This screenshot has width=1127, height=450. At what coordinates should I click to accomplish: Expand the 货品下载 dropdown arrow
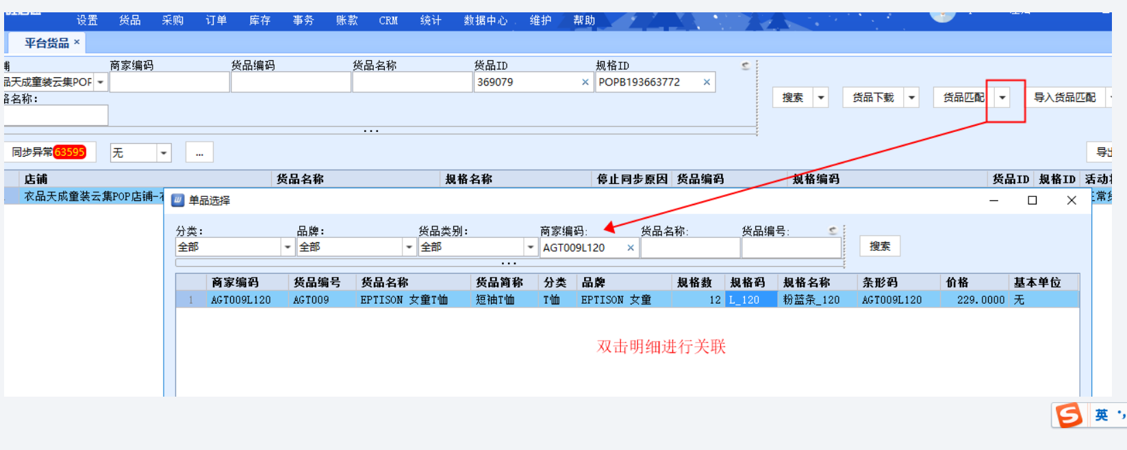point(911,98)
